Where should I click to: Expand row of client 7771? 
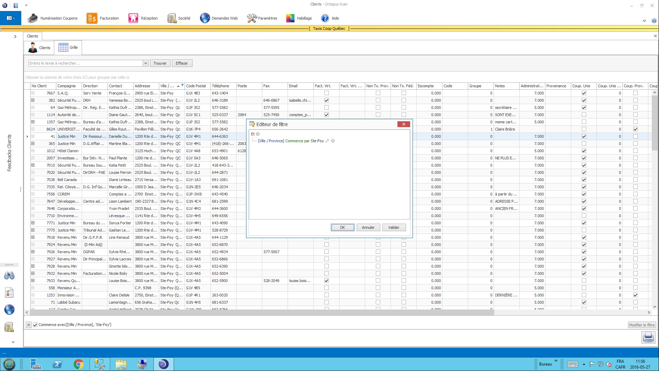point(33,223)
